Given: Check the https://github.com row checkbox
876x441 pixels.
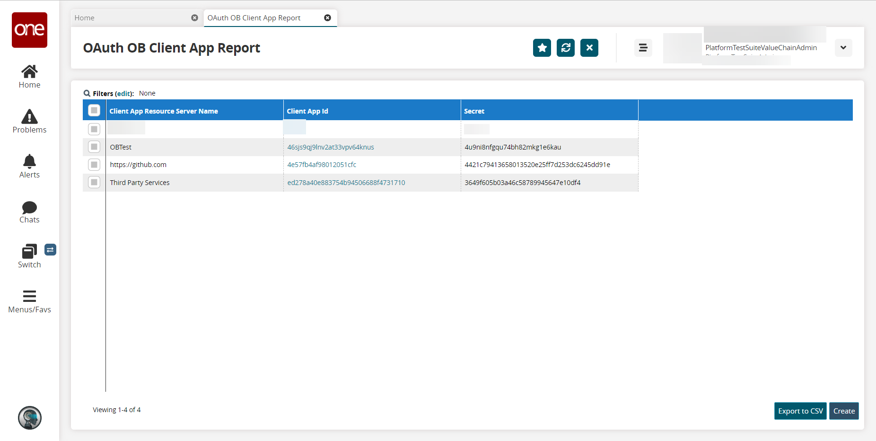Looking at the screenshot, I should (x=94, y=165).
